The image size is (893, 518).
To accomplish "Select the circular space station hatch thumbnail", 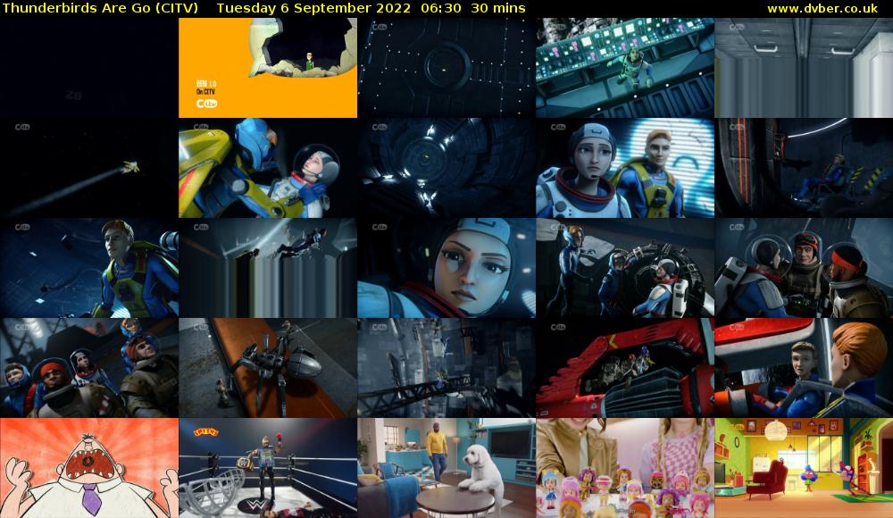I will 446,168.
